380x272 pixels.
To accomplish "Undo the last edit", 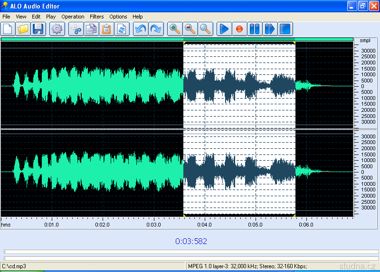I will point(140,29).
